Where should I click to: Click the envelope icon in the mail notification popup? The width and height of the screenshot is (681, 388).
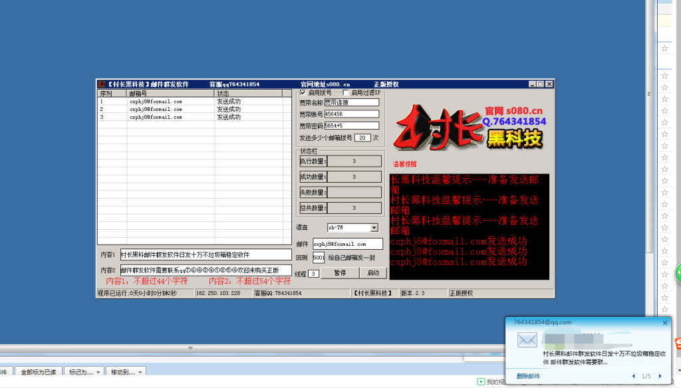(x=527, y=339)
